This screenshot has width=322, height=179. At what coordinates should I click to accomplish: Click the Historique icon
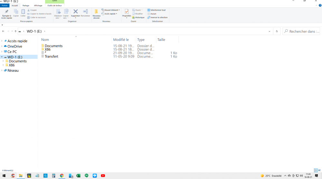point(138,17)
